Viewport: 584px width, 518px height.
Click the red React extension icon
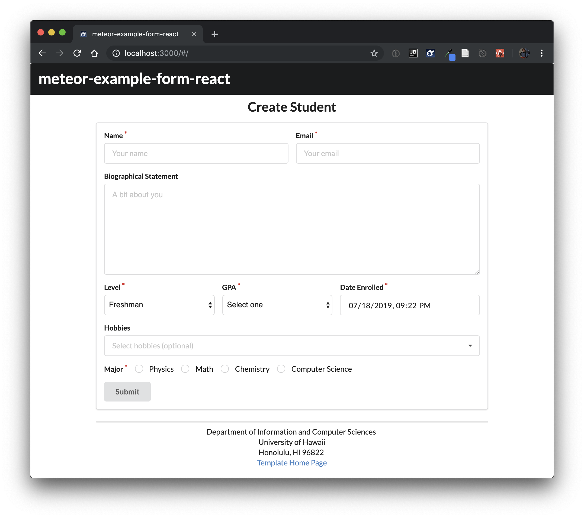tap(500, 53)
